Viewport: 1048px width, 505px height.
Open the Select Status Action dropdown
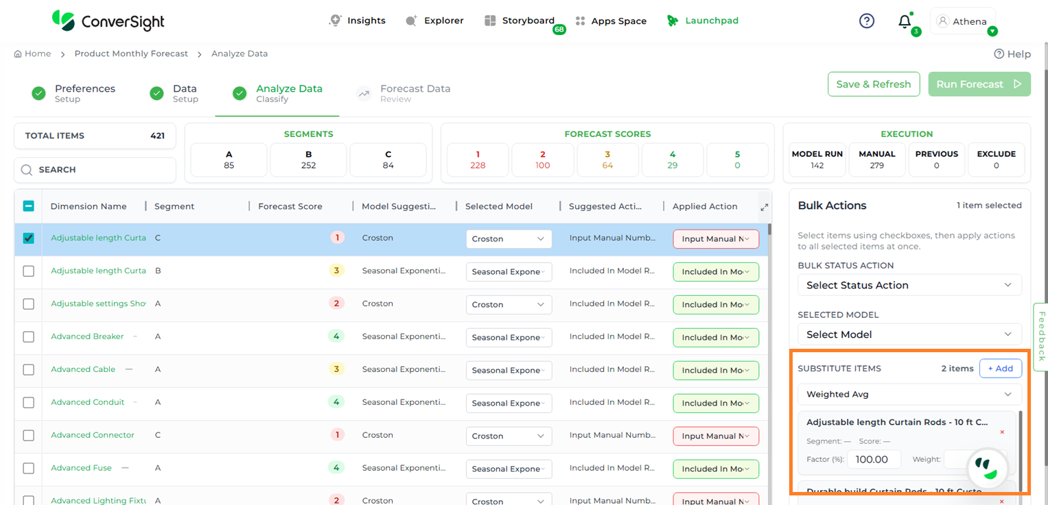(x=909, y=285)
